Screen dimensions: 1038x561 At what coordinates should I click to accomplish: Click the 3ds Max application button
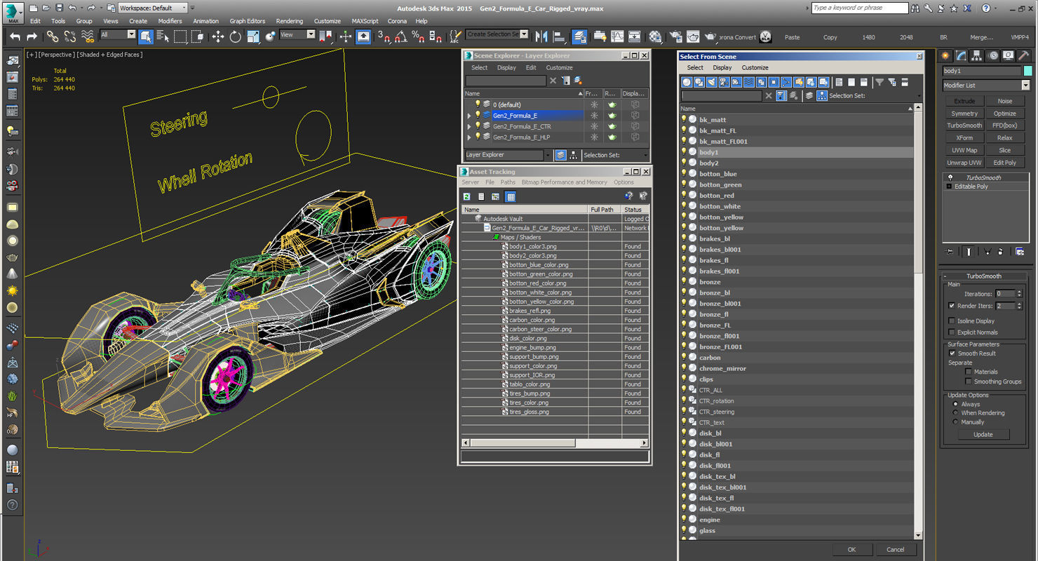click(13, 11)
